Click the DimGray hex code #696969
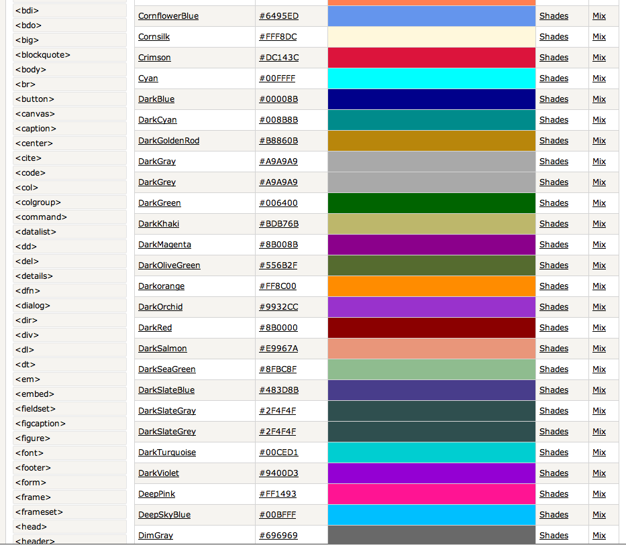626x545 pixels. tap(278, 536)
